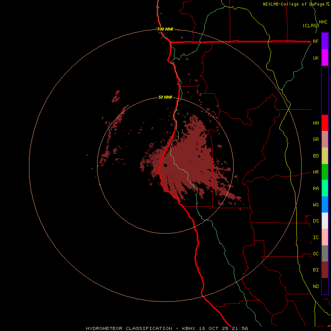Click the WS legend label
The width and height of the screenshot is (331, 331).
tap(316, 204)
